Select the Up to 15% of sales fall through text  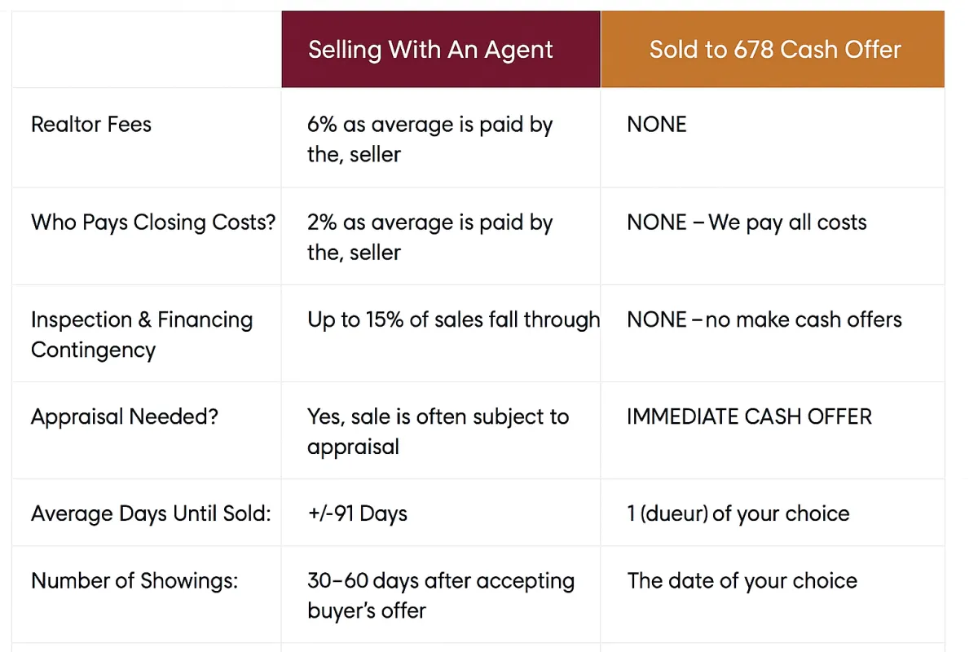click(x=454, y=319)
